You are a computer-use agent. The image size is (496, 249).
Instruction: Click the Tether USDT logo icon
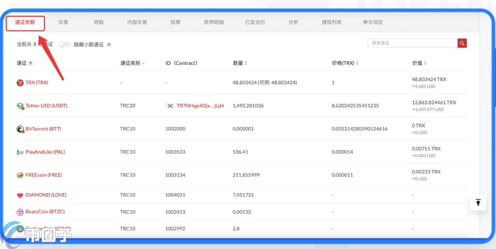click(x=20, y=106)
